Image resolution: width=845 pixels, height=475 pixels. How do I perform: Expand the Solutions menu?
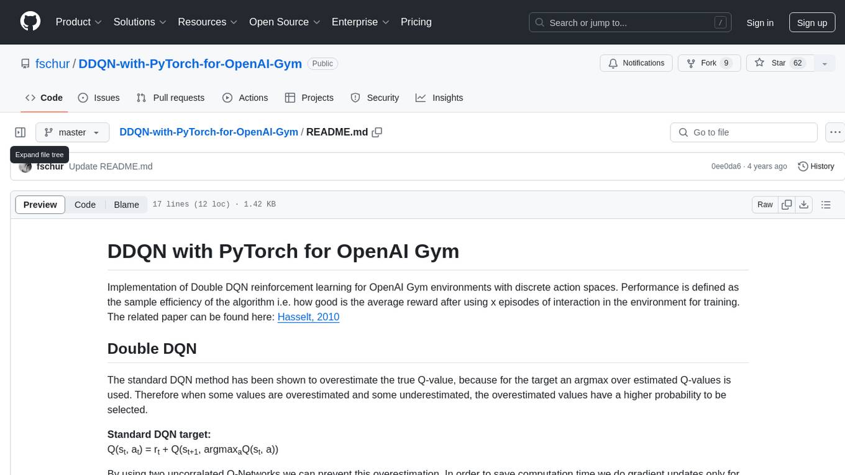tap(140, 22)
